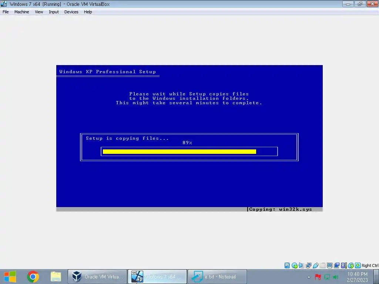Click the USB devices status icon

[x=315, y=266]
